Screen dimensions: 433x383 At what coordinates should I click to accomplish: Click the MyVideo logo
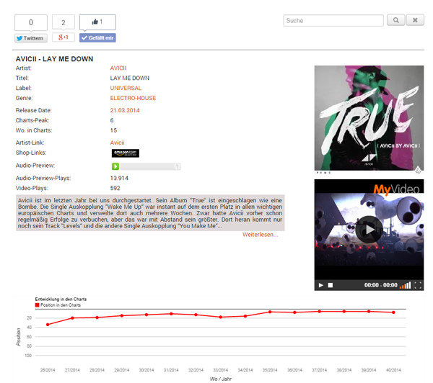point(396,189)
